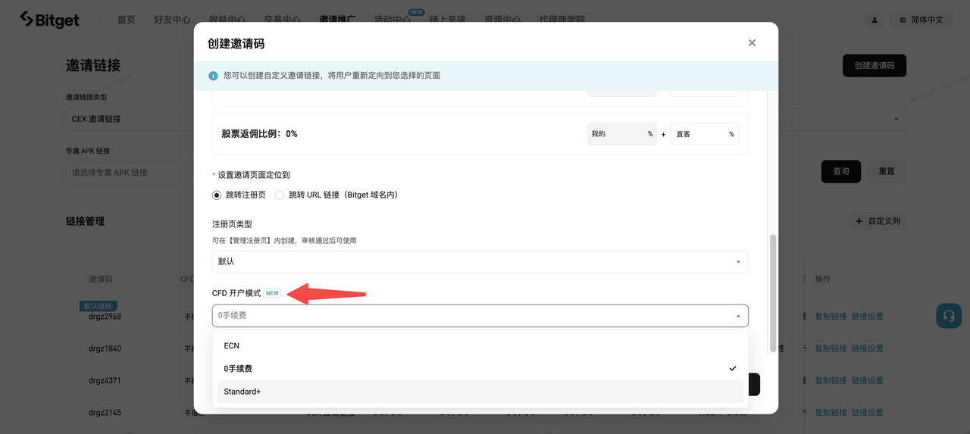Click 复制链接 for drgz2145

[x=831, y=413]
